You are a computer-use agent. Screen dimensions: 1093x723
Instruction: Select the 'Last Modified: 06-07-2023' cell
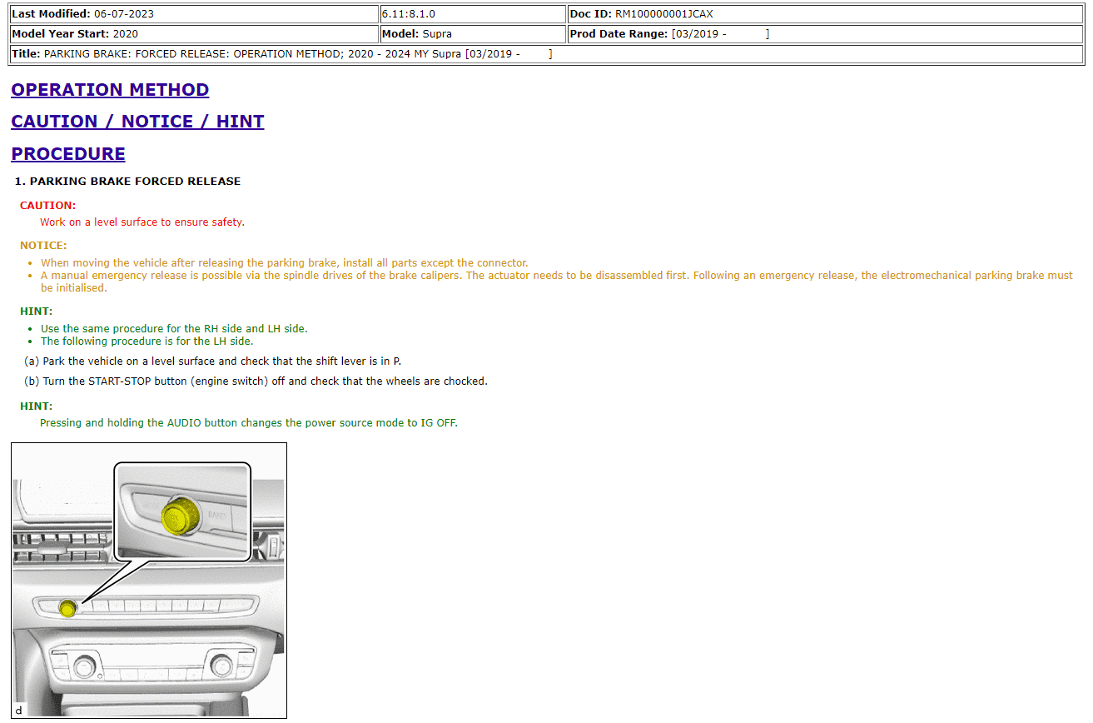pyautogui.click(x=194, y=14)
